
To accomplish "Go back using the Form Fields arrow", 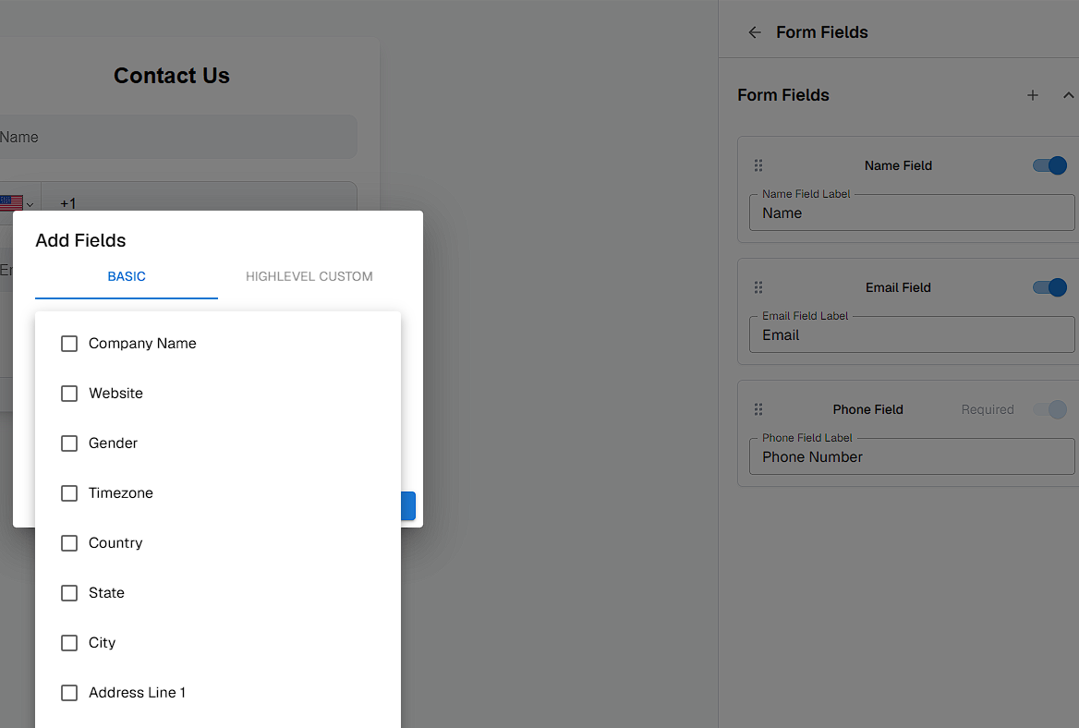I will coord(755,32).
